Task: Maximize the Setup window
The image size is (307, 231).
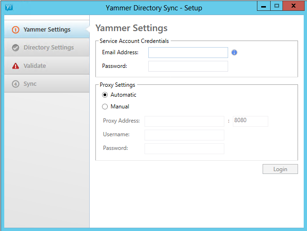Action: click(x=276, y=6)
